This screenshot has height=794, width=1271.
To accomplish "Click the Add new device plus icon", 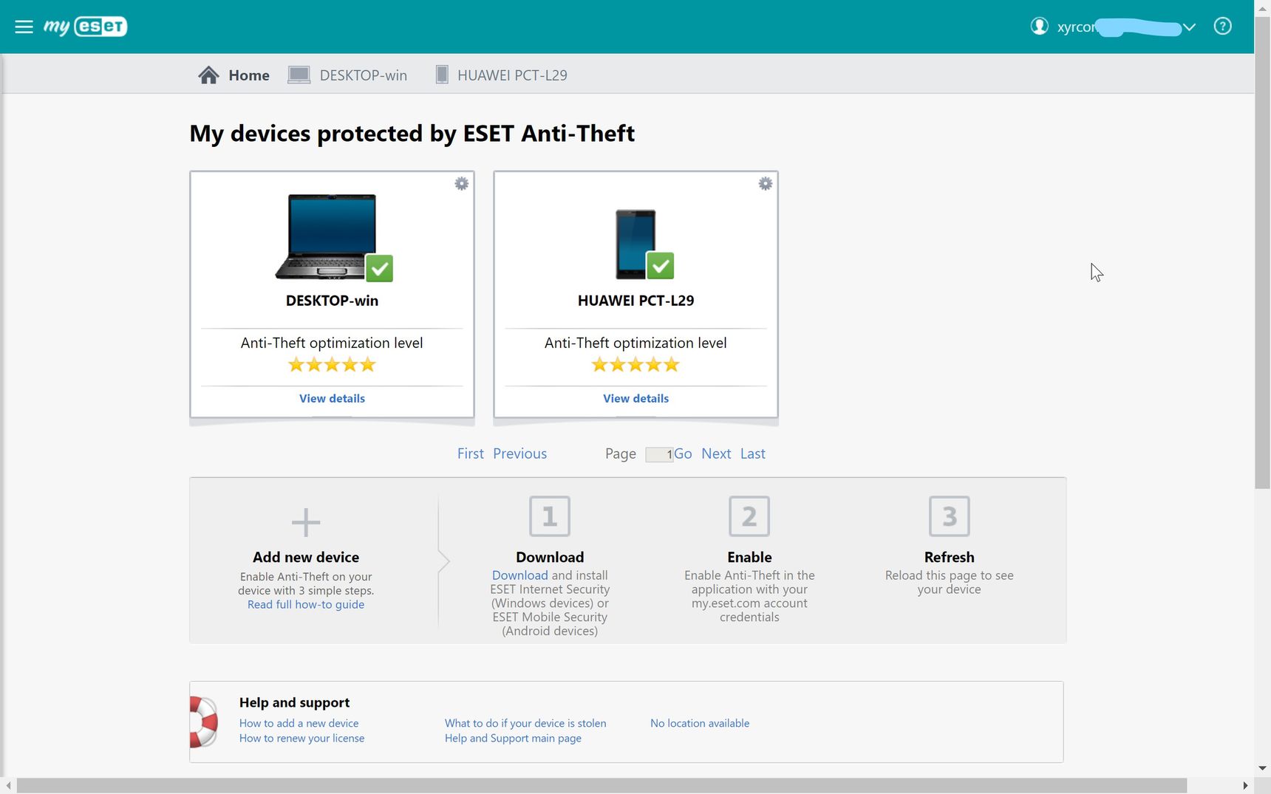I will coord(306,522).
